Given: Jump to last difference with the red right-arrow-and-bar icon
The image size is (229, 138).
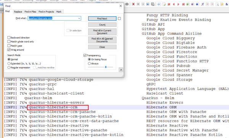Looking at the screenshot, I should 183,4.
